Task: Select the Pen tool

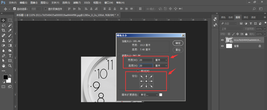Action: coord(3,56)
